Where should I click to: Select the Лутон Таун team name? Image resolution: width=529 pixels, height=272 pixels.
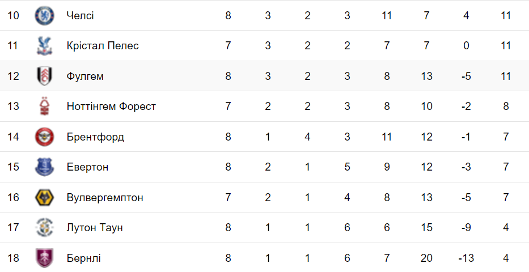click(94, 228)
